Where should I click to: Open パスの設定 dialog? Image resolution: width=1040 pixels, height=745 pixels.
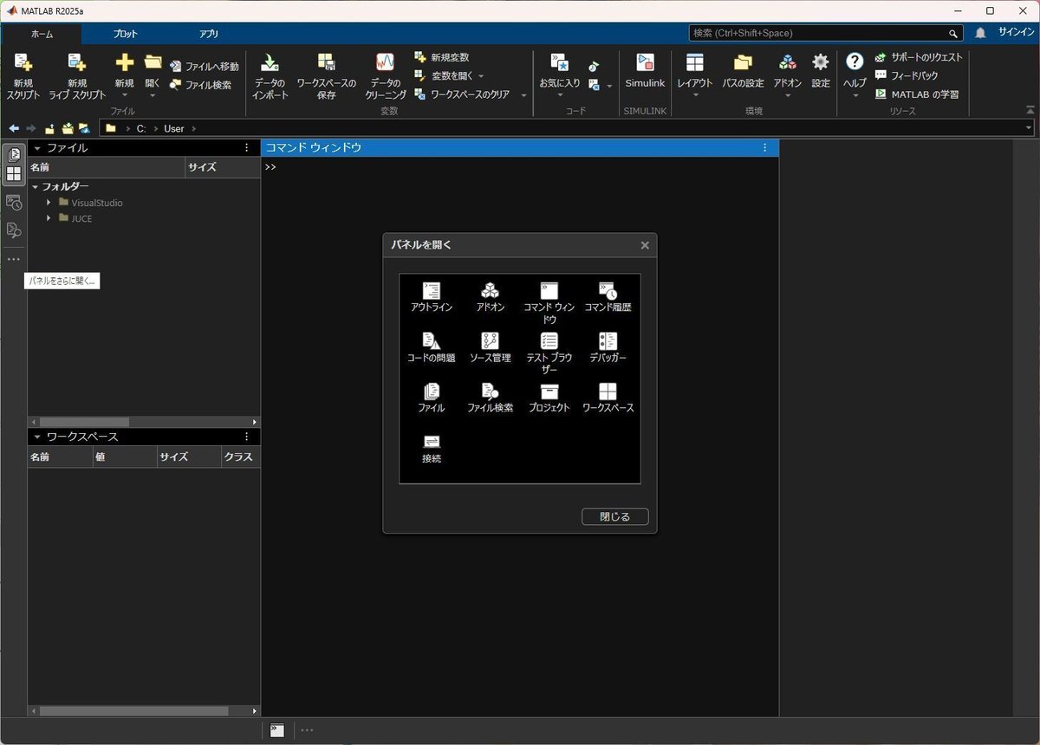(x=743, y=71)
